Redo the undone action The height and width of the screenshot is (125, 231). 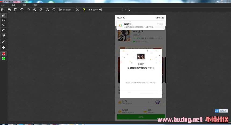[x=28, y=10]
